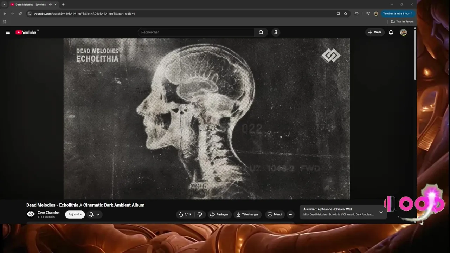Open the apps grid in bookmarks bar
The width and height of the screenshot is (450, 253).
pos(4,22)
